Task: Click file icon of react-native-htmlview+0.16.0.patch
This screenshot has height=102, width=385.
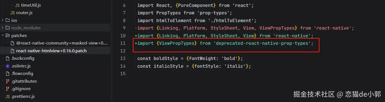Action: [x=13, y=51]
